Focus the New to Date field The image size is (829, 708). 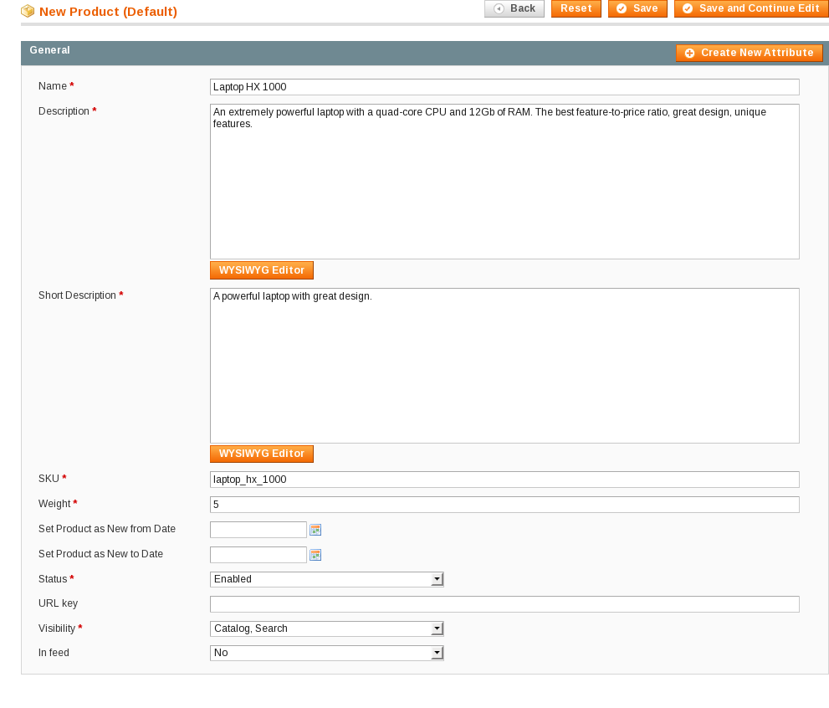click(258, 555)
